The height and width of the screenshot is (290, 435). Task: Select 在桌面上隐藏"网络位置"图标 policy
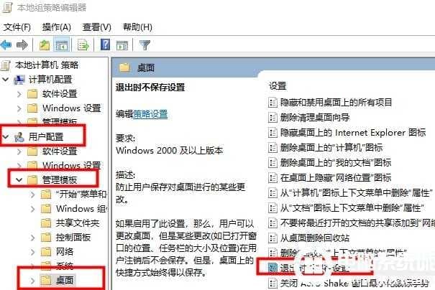(336, 177)
